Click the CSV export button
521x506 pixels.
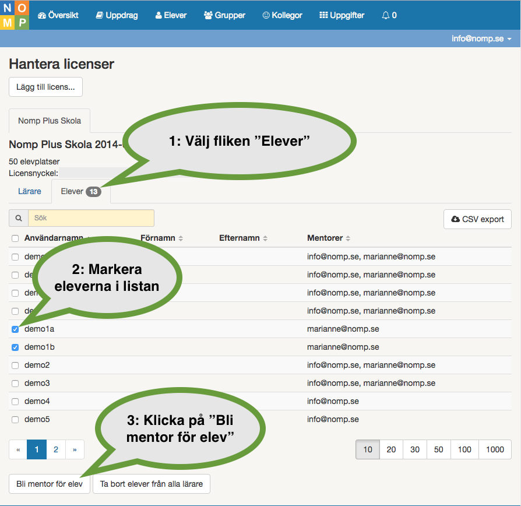(477, 219)
